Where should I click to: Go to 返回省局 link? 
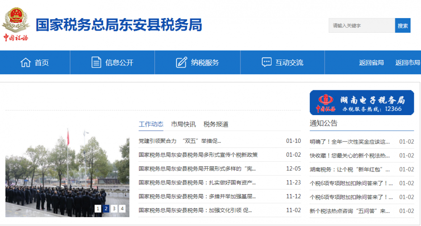371,63
